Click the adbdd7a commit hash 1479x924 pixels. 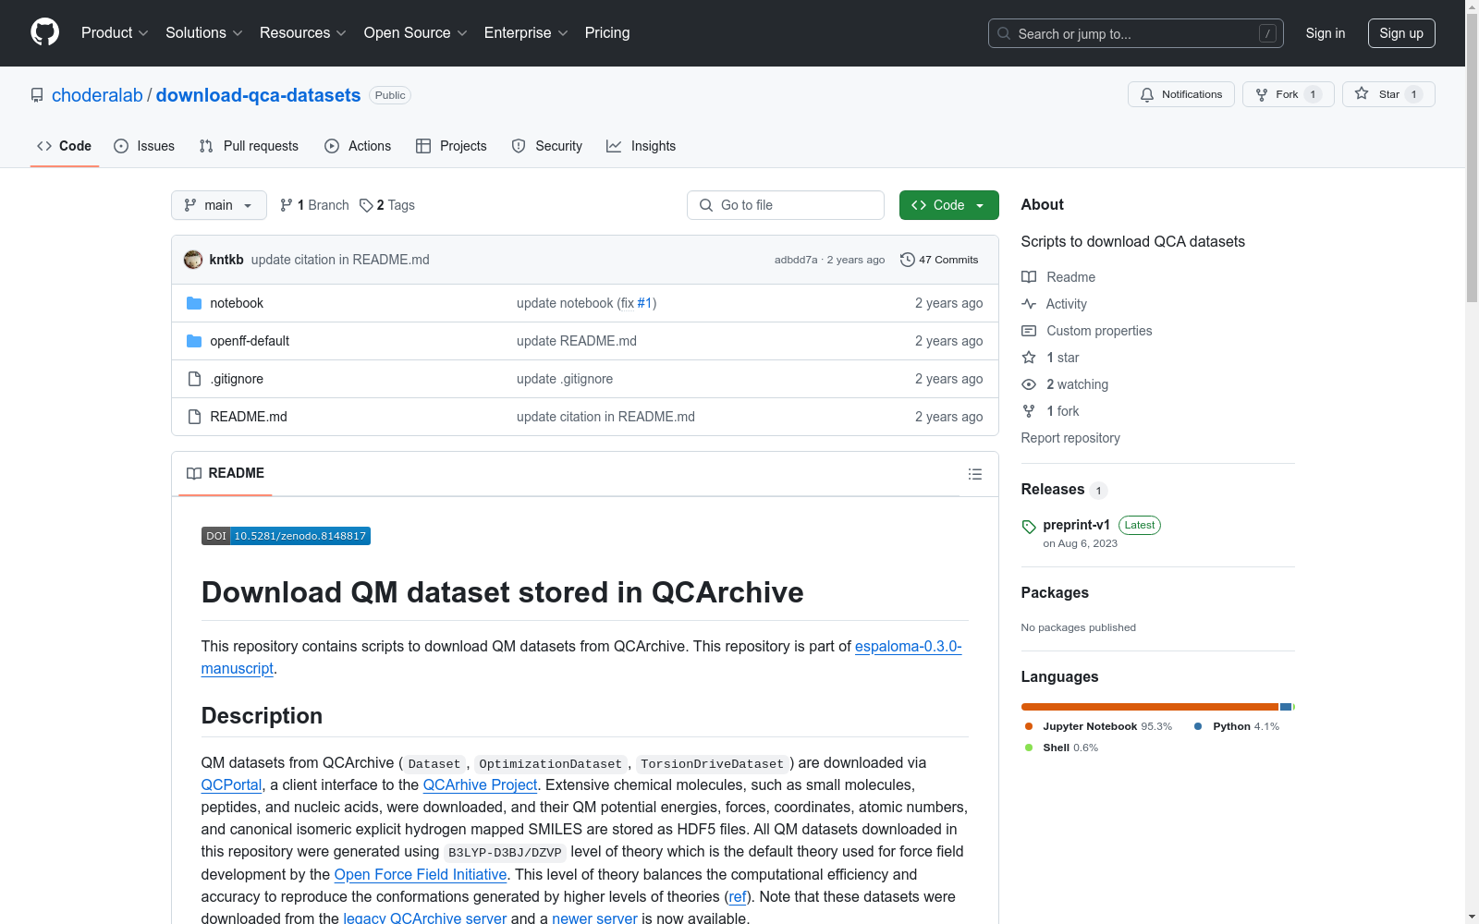click(x=796, y=260)
